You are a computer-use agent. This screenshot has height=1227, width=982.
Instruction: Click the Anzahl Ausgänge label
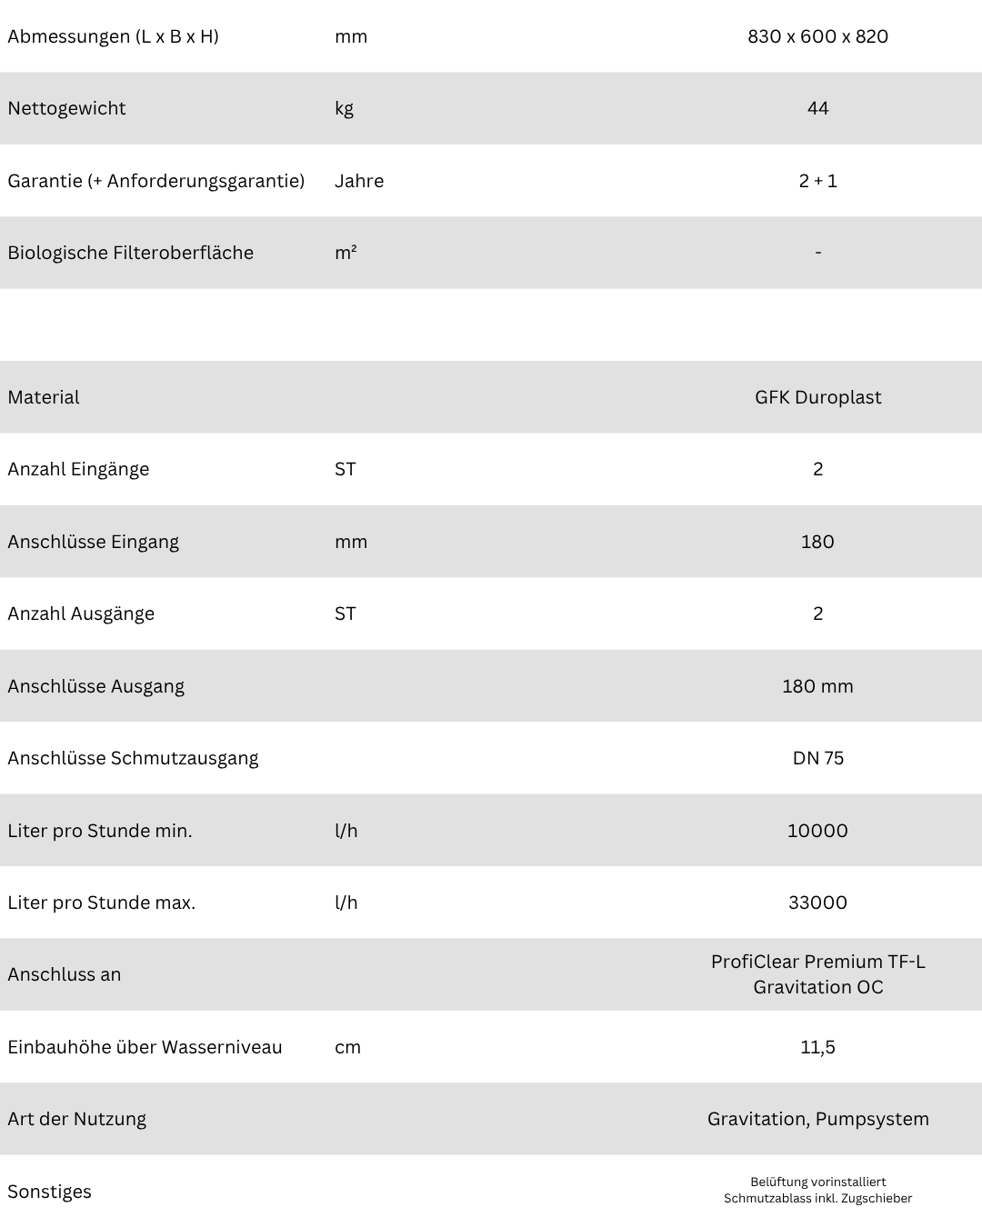pyautogui.click(x=81, y=613)
